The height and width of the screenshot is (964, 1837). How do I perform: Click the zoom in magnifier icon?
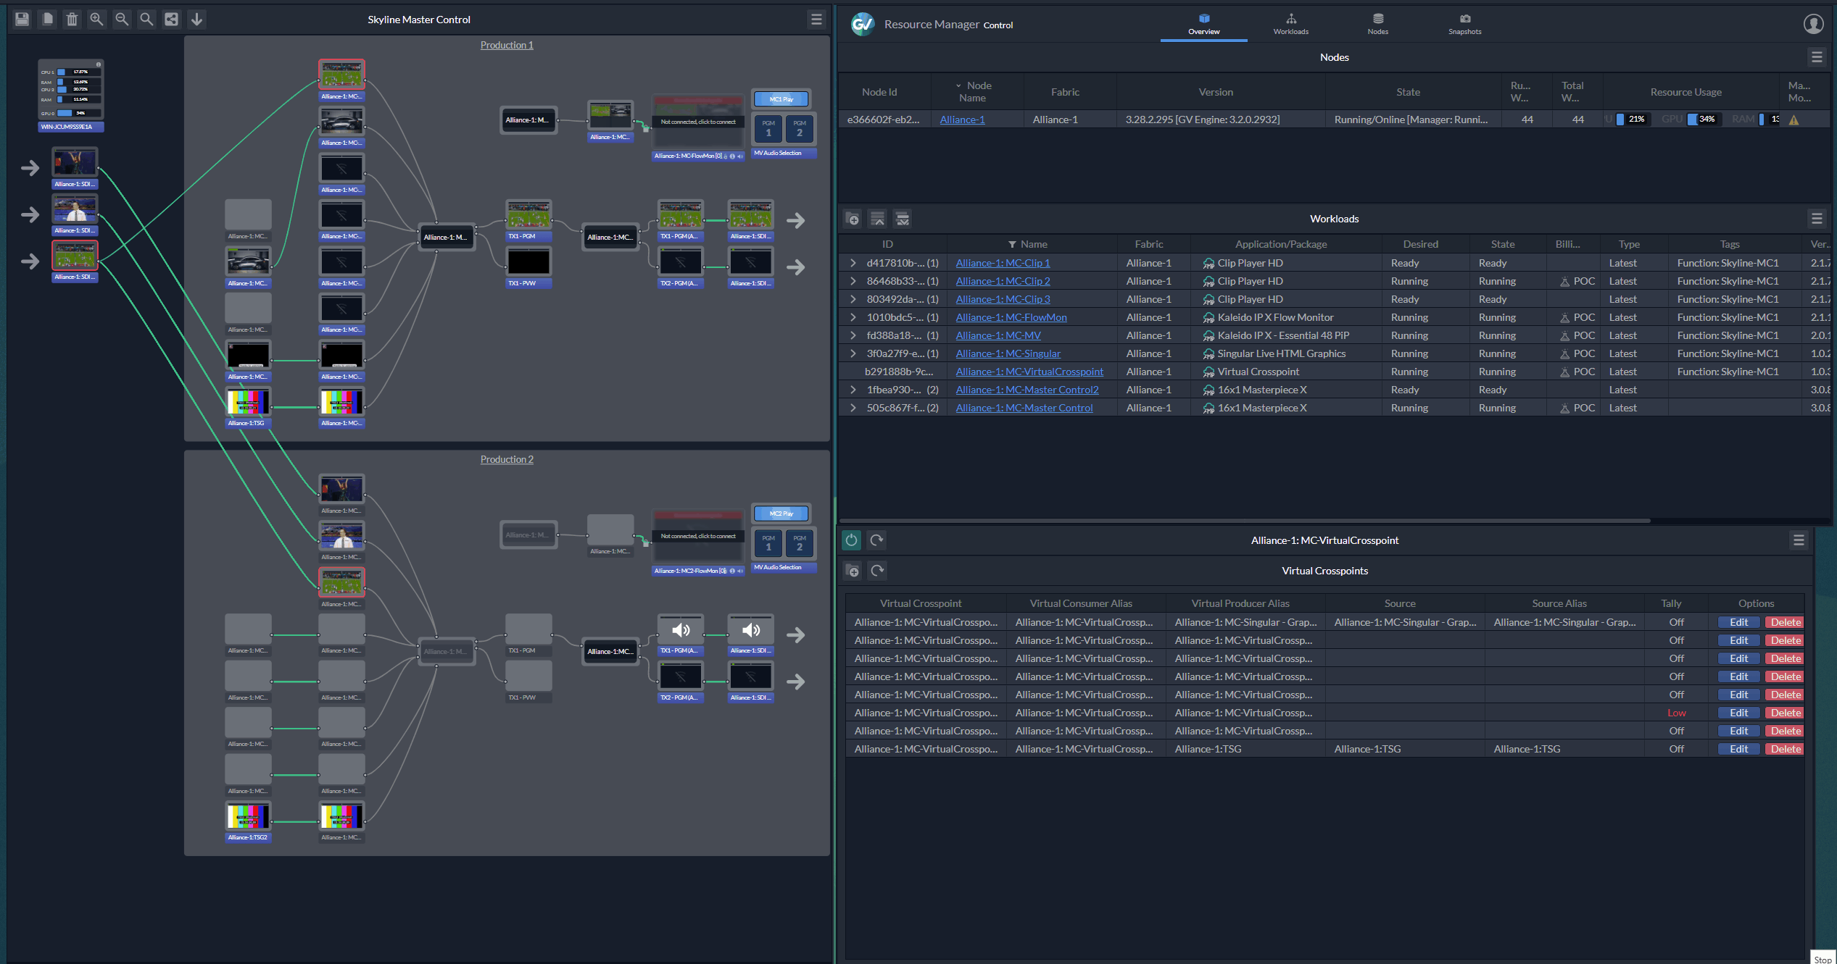tap(96, 19)
